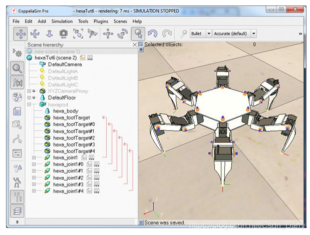Open calculation module f(x) icon
Viewport: 310px width, 235px height.
pos(17,82)
